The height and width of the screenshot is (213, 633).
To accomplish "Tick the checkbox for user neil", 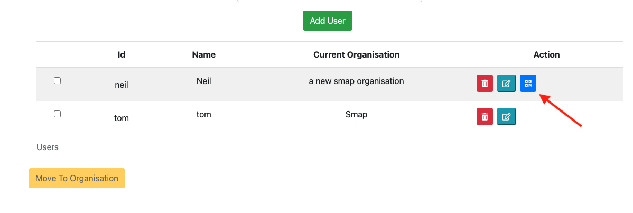I will coord(58,81).
